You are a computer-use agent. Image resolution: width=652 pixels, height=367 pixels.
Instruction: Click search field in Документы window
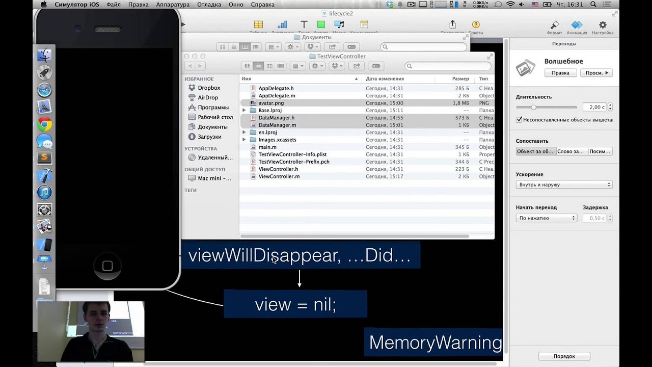(x=424, y=47)
